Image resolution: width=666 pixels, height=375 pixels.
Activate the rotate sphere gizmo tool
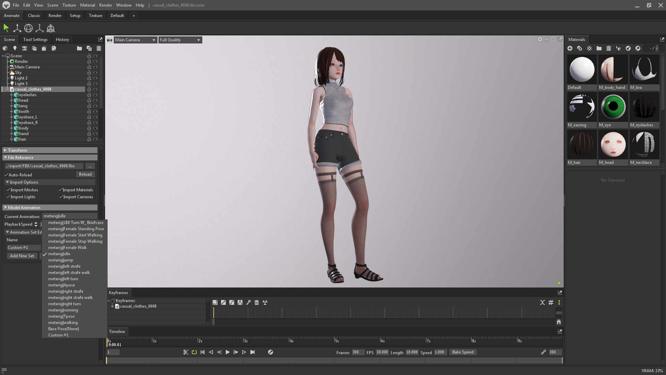tap(28, 28)
